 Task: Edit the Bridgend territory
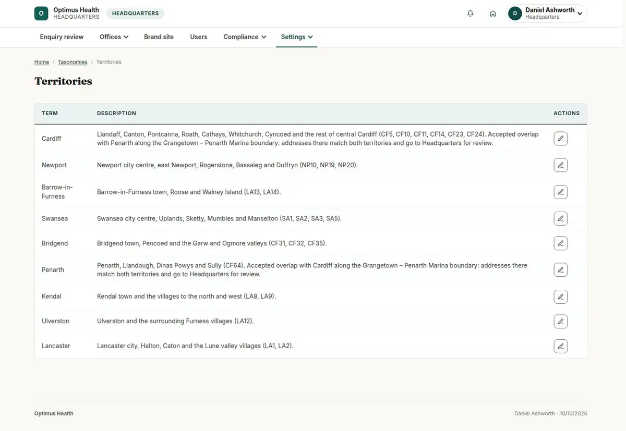(x=561, y=243)
